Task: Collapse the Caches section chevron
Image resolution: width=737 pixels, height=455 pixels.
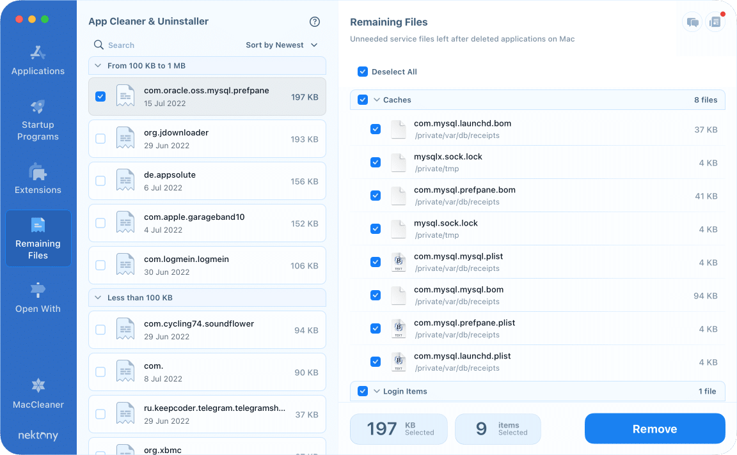Action: (x=376, y=100)
